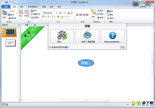Align paragraph text right

pos(84,15)
